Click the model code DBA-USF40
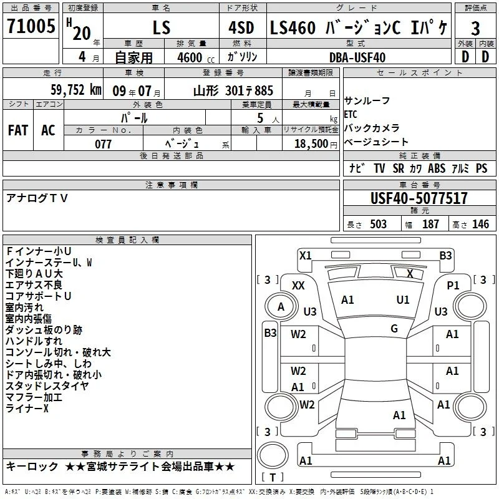Screen dimensions: 499x499 (357, 57)
